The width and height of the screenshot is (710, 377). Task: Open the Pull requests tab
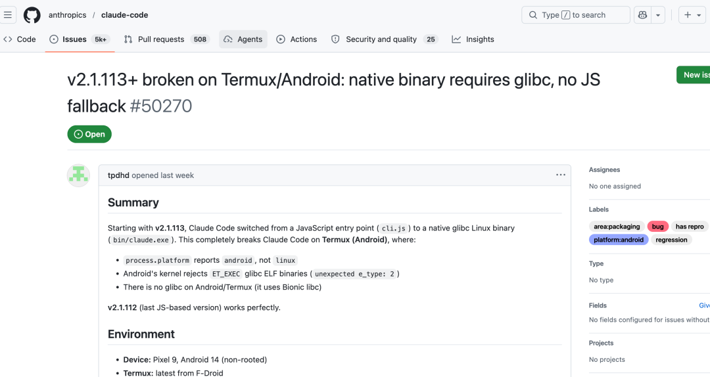click(x=166, y=39)
